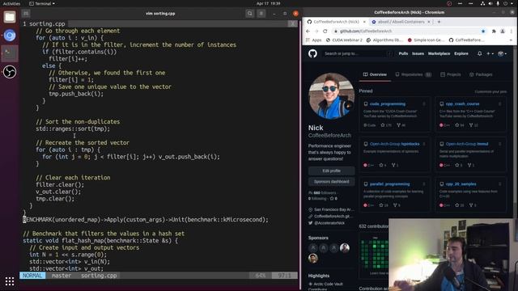The image size is (518, 291).
Task: Select the Projects profile tab
Action: [x=451, y=74]
